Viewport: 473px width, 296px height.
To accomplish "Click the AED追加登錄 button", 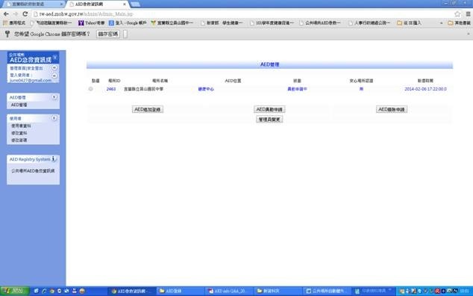I will 148,109.
